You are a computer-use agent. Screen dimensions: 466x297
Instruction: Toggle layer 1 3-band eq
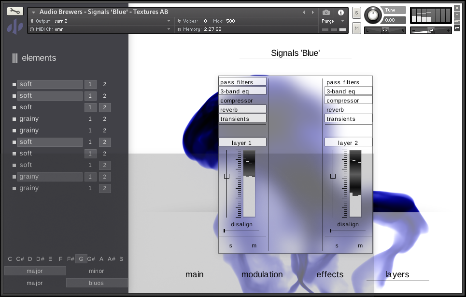click(242, 91)
